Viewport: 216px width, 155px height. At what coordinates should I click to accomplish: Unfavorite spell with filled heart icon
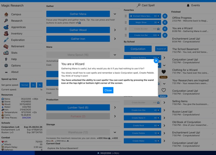click(164, 72)
